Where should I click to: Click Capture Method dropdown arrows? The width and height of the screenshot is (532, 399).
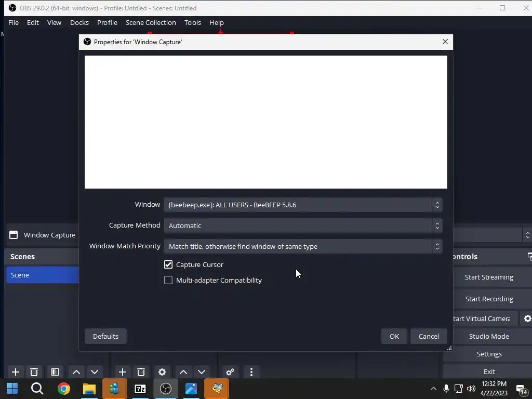[437, 225]
